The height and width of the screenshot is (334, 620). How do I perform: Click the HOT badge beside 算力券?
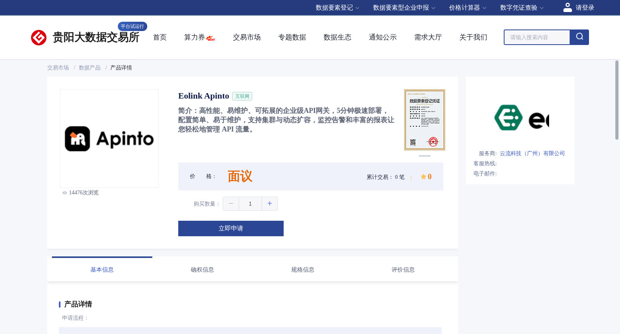[211, 38]
